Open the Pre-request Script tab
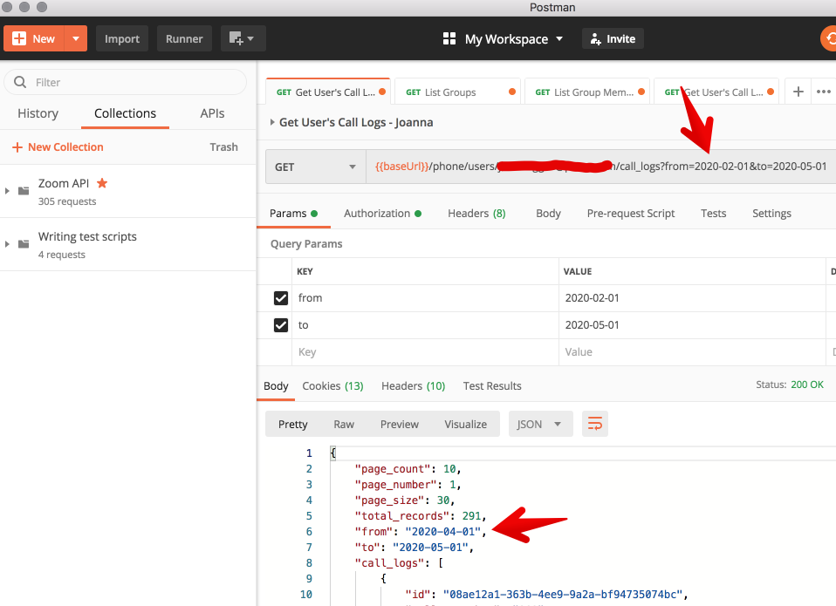Screen dimensions: 836x606 tap(631, 214)
